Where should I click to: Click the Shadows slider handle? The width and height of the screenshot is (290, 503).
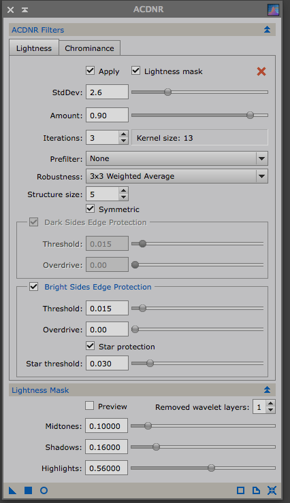click(156, 447)
